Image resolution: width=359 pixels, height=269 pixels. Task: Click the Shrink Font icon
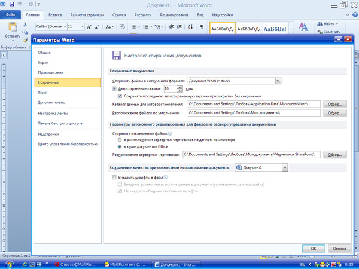coord(96,27)
